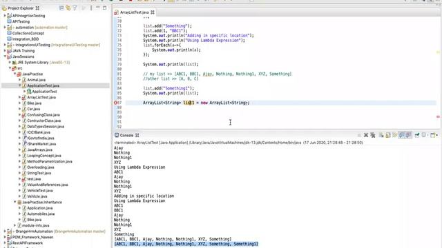Select the Console view tab
The height and width of the screenshot is (248, 442).
(126, 135)
